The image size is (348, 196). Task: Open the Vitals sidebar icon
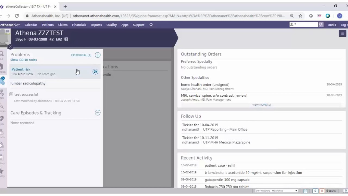pyautogui.click(x=1, y=119)
